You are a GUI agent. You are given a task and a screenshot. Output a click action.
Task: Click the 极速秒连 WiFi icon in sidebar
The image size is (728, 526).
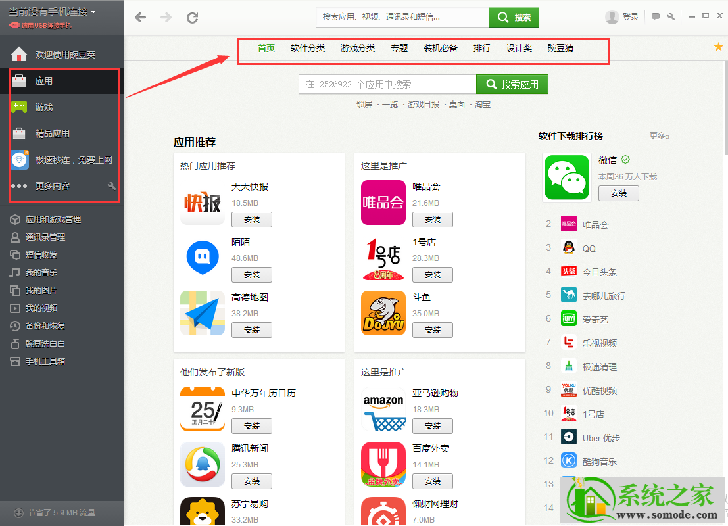(20, 160)
